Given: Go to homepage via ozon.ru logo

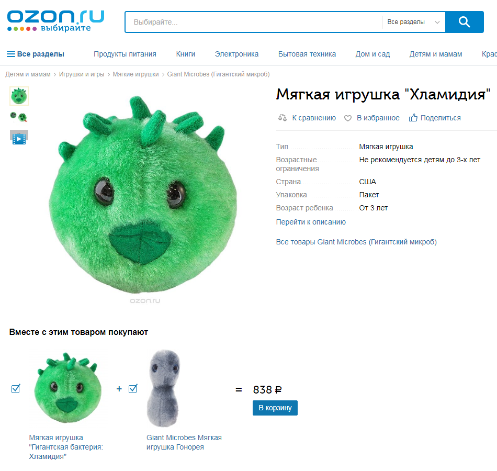Looking at the screenshot, I should tap(55, 21).
